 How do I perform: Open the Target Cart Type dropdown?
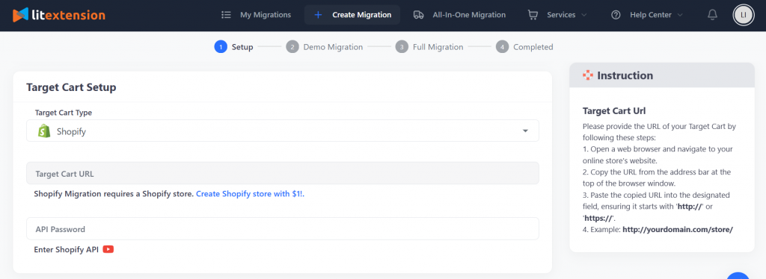pos(282,131)
